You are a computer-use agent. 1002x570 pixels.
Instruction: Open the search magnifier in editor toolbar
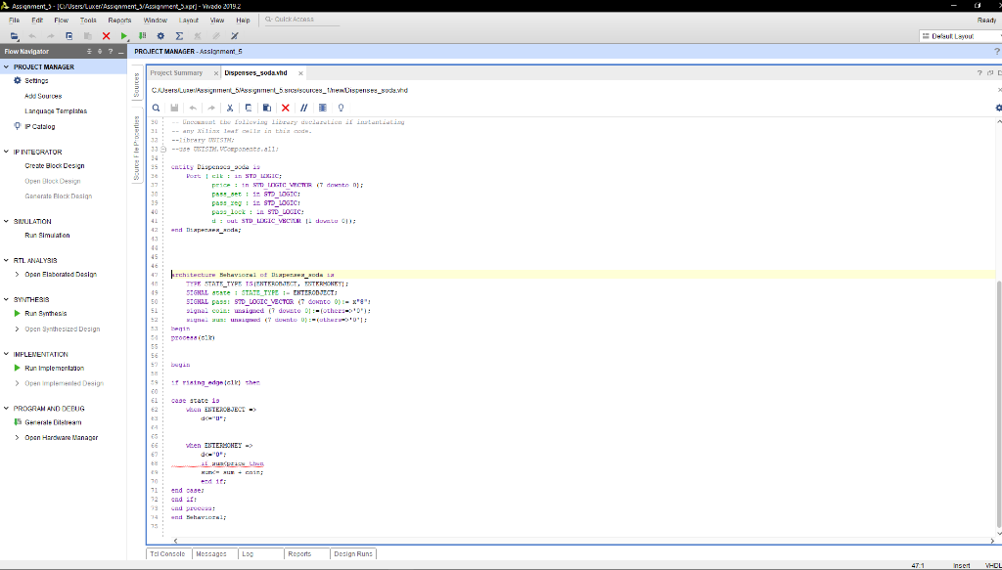coord(157,108)
